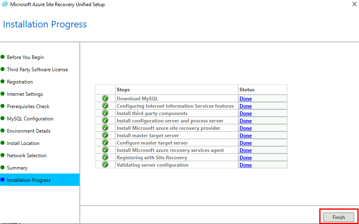Select the Before You Begin step

pyautogui.click(x=25, y=57)
